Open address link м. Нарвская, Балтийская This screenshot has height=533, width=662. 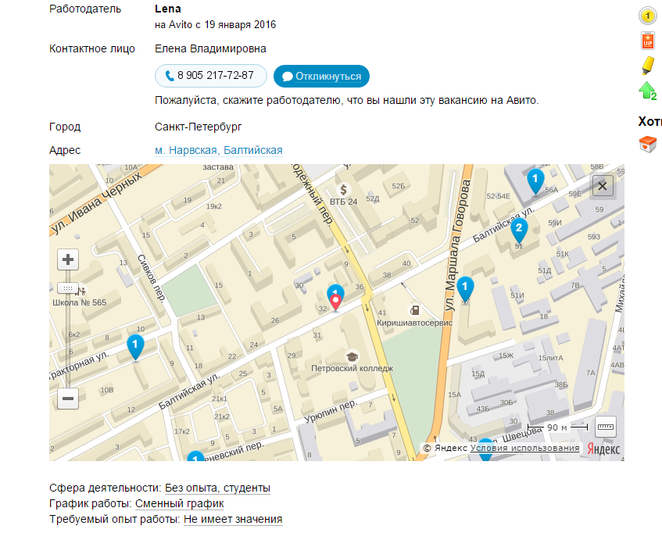tap(218, 150)
